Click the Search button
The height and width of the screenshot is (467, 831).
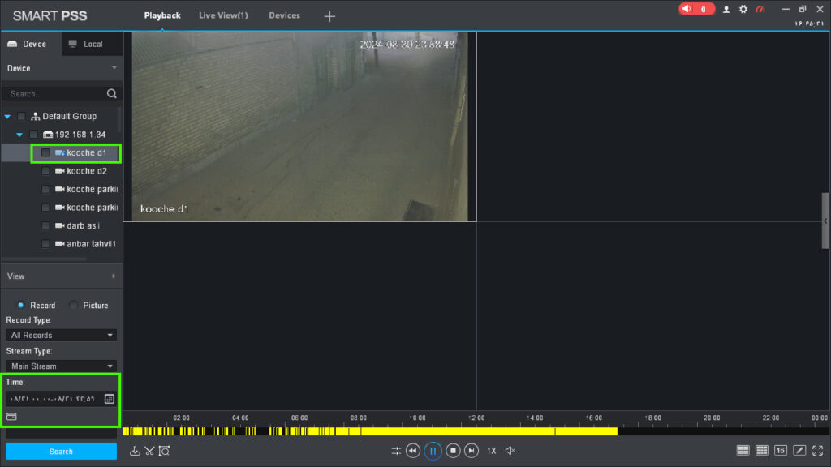point(62,452)
